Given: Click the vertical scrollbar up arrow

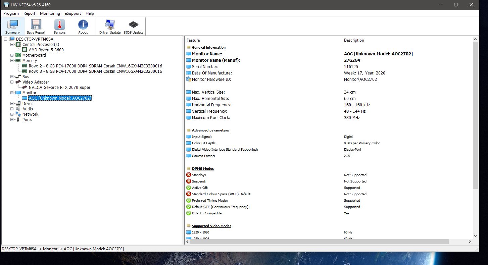Looking at the screenshot, I should pos(475,40).
